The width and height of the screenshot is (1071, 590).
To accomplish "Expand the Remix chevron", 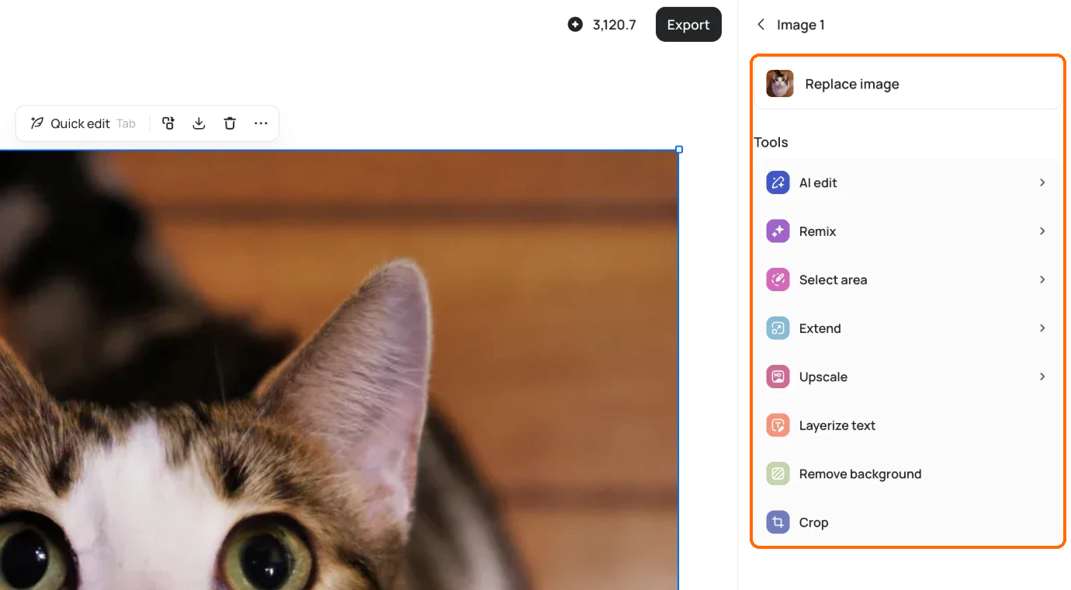I will pyautogui.click(x=1042, y=231).
